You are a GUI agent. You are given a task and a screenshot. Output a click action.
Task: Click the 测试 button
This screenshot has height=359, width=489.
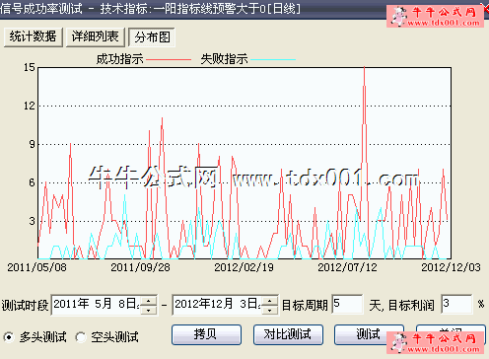point(369,334)
